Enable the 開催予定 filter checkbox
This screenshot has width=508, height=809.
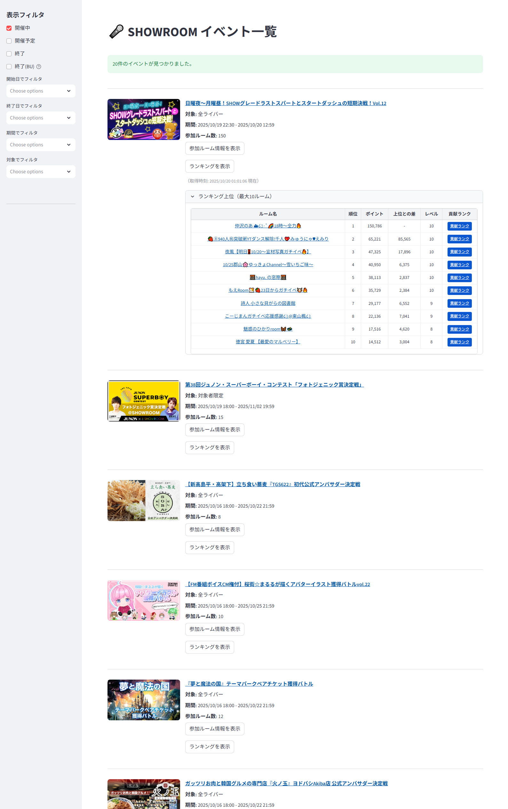[9, 41]
